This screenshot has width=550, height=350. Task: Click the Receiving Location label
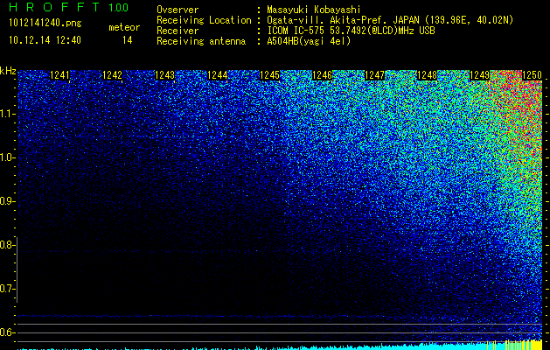click(x=204, y=20)
